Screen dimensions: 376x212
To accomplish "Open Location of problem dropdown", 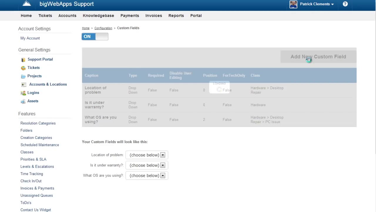I will pyautogui.click(x=147, y=155).
